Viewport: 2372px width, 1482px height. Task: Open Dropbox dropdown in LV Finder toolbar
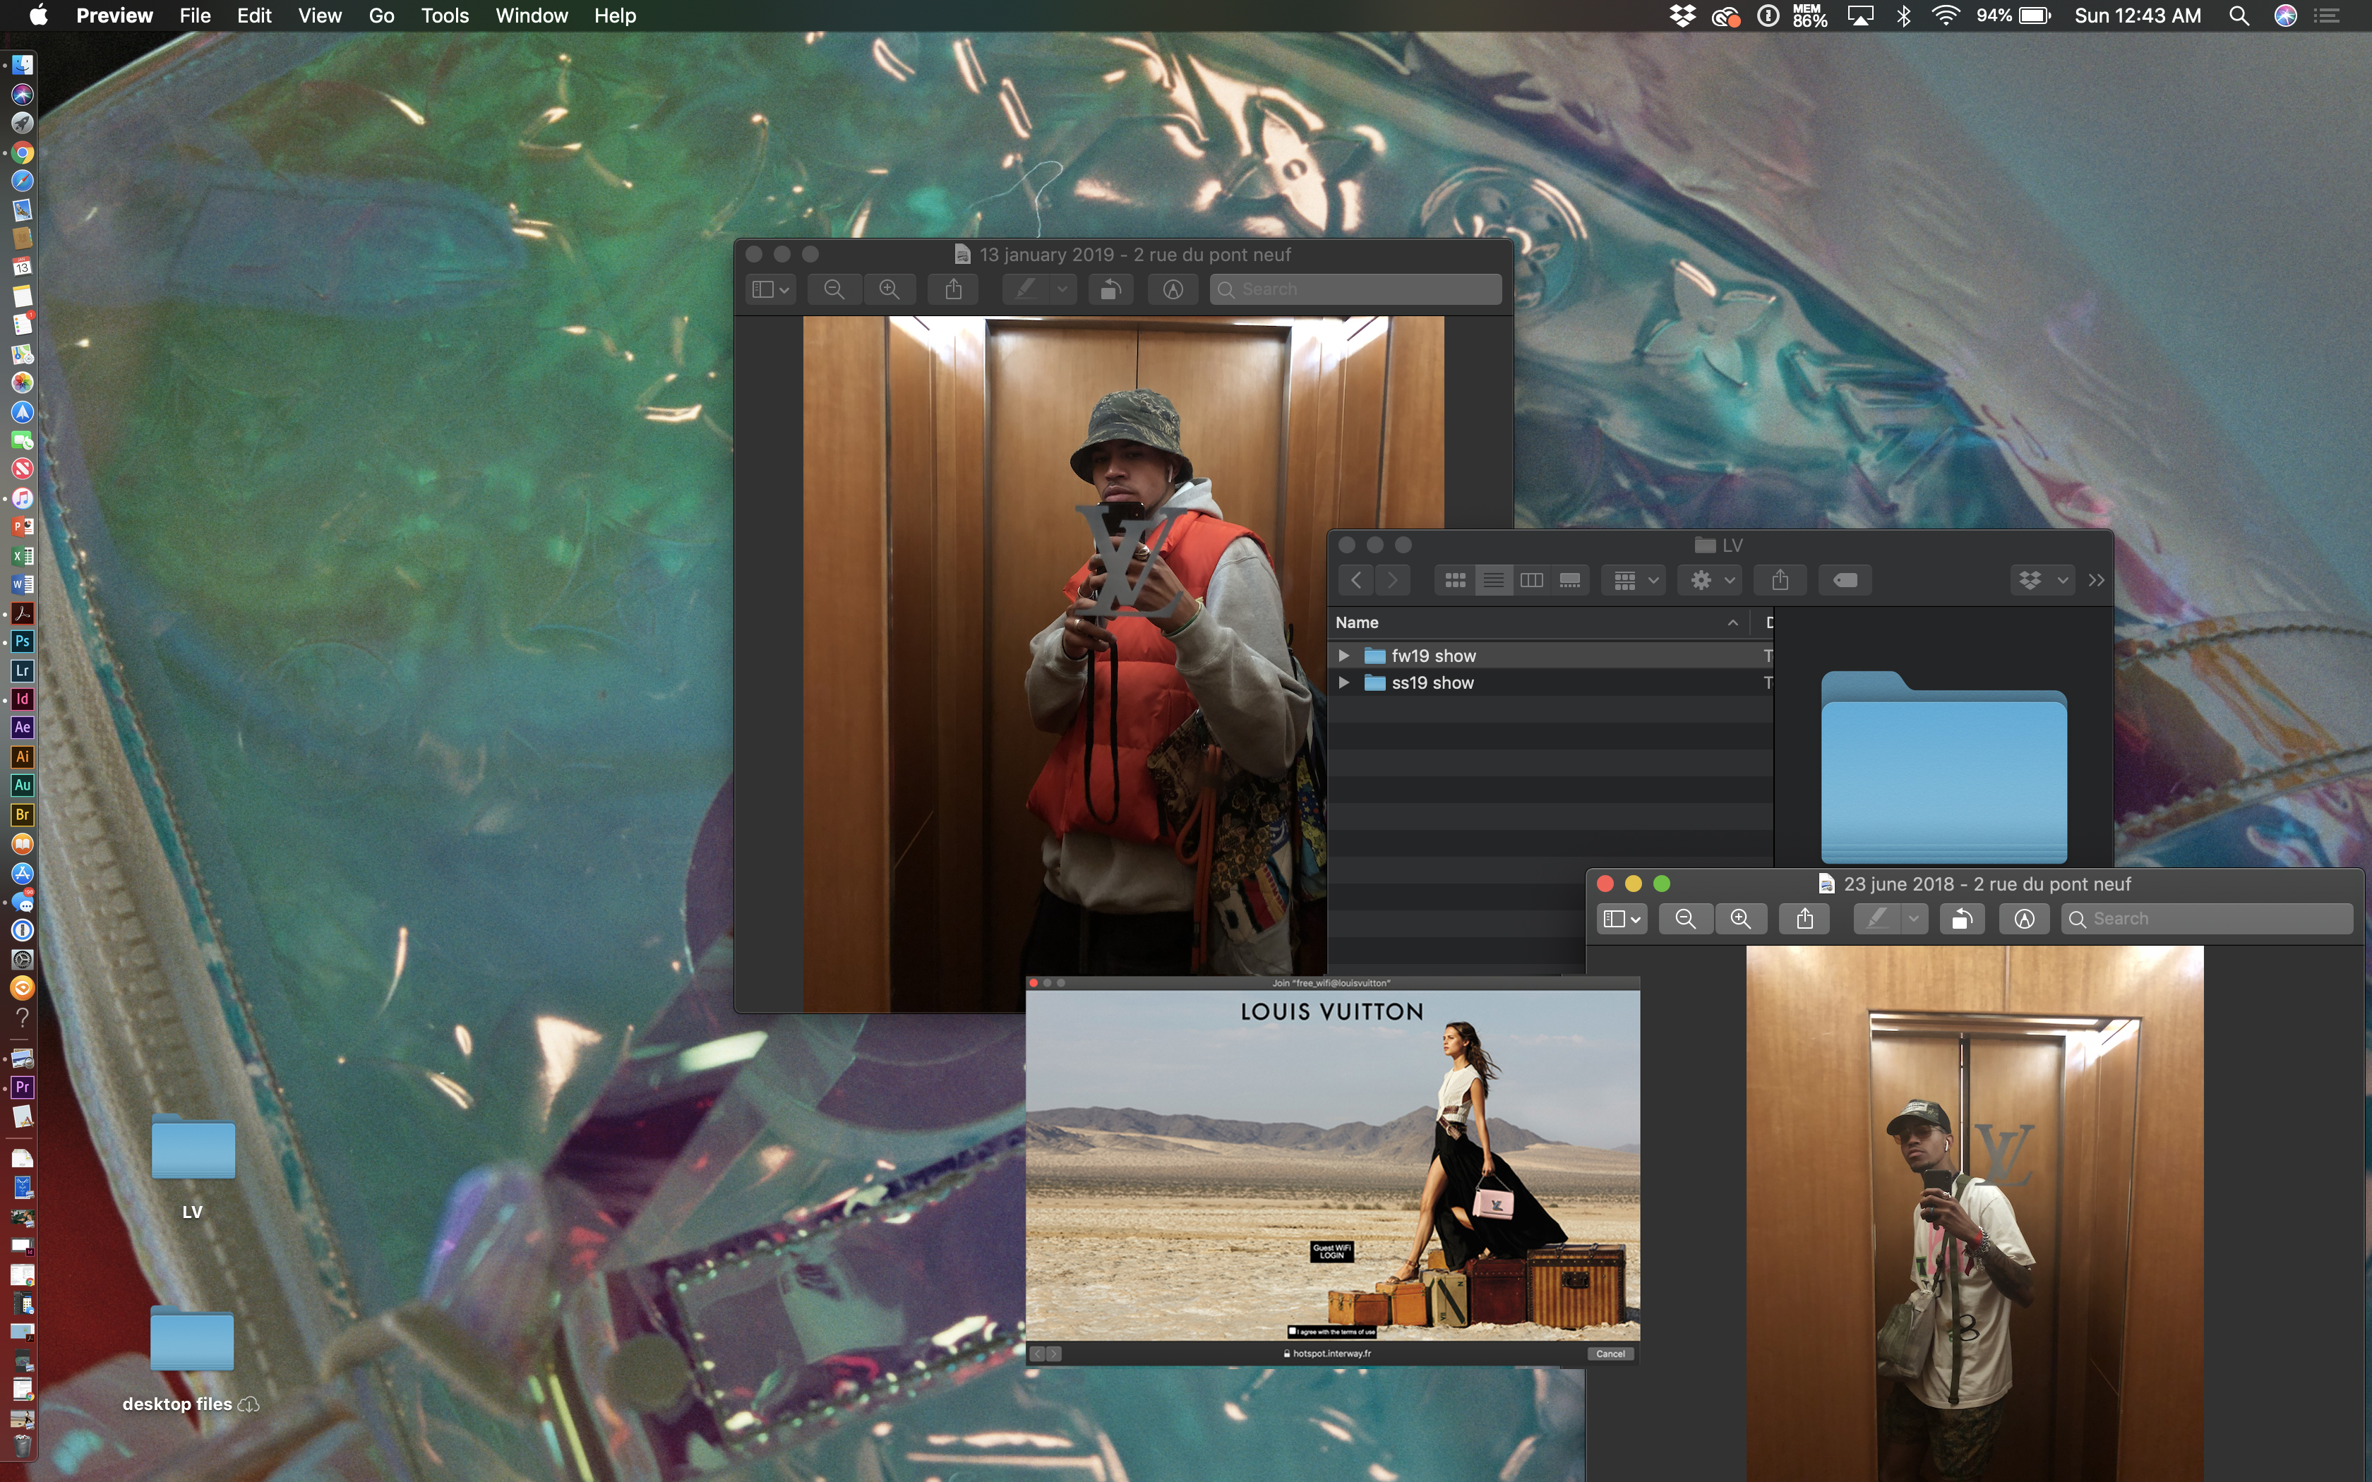coord(2042,580)
